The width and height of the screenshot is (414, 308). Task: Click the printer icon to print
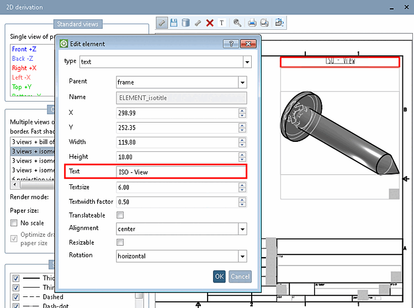pos(252,23)
